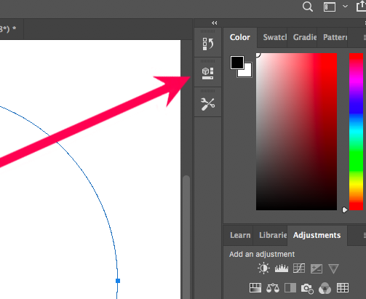Viewport: 366px width, 299px height.
Task: Switch to the Swatches tab
Action: click(275, 37)
